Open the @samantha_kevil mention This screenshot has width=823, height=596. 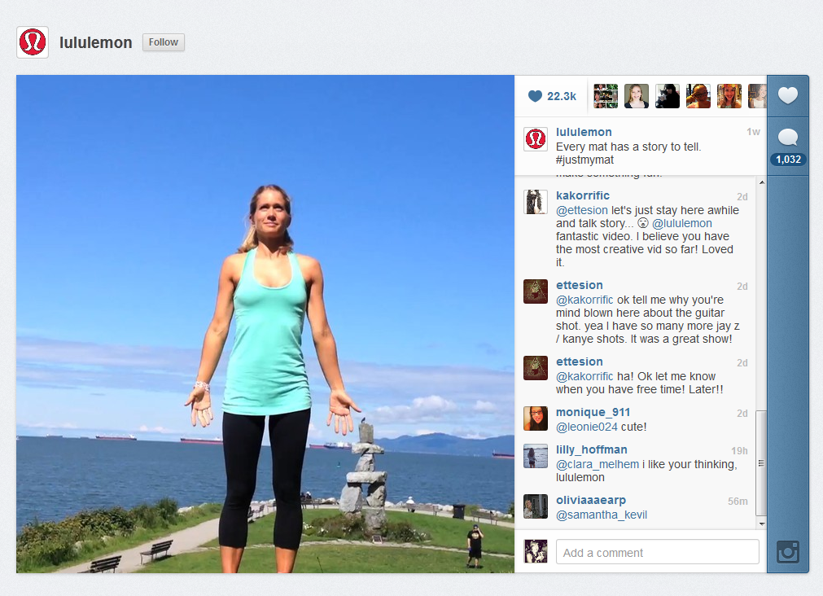tap(602, 515)
